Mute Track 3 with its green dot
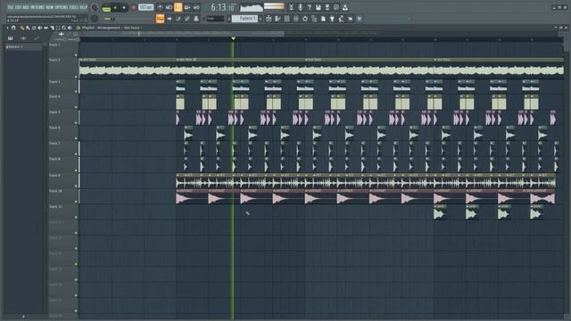571x321 pixels. [x=76, y=92]
